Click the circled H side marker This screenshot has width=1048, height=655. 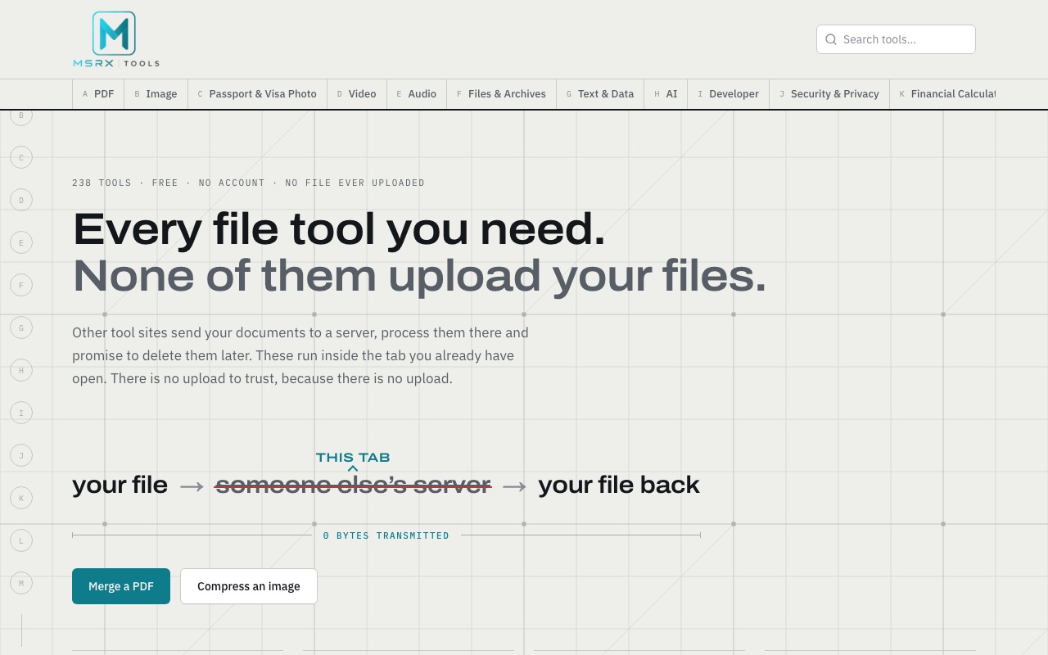(21, 370)
